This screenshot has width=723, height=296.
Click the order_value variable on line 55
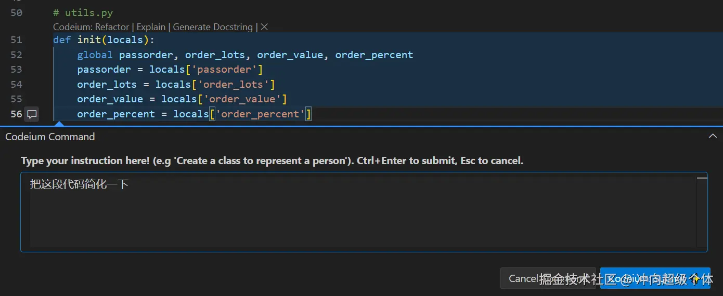pyautogui.click(x=110, y=99)
